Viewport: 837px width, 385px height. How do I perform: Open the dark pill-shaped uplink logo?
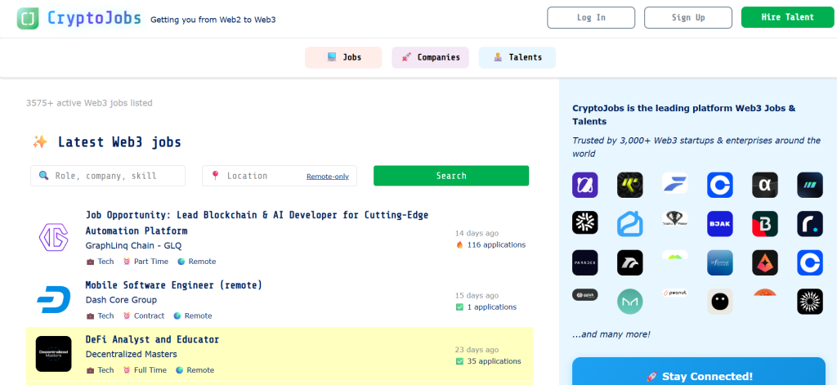585,295
